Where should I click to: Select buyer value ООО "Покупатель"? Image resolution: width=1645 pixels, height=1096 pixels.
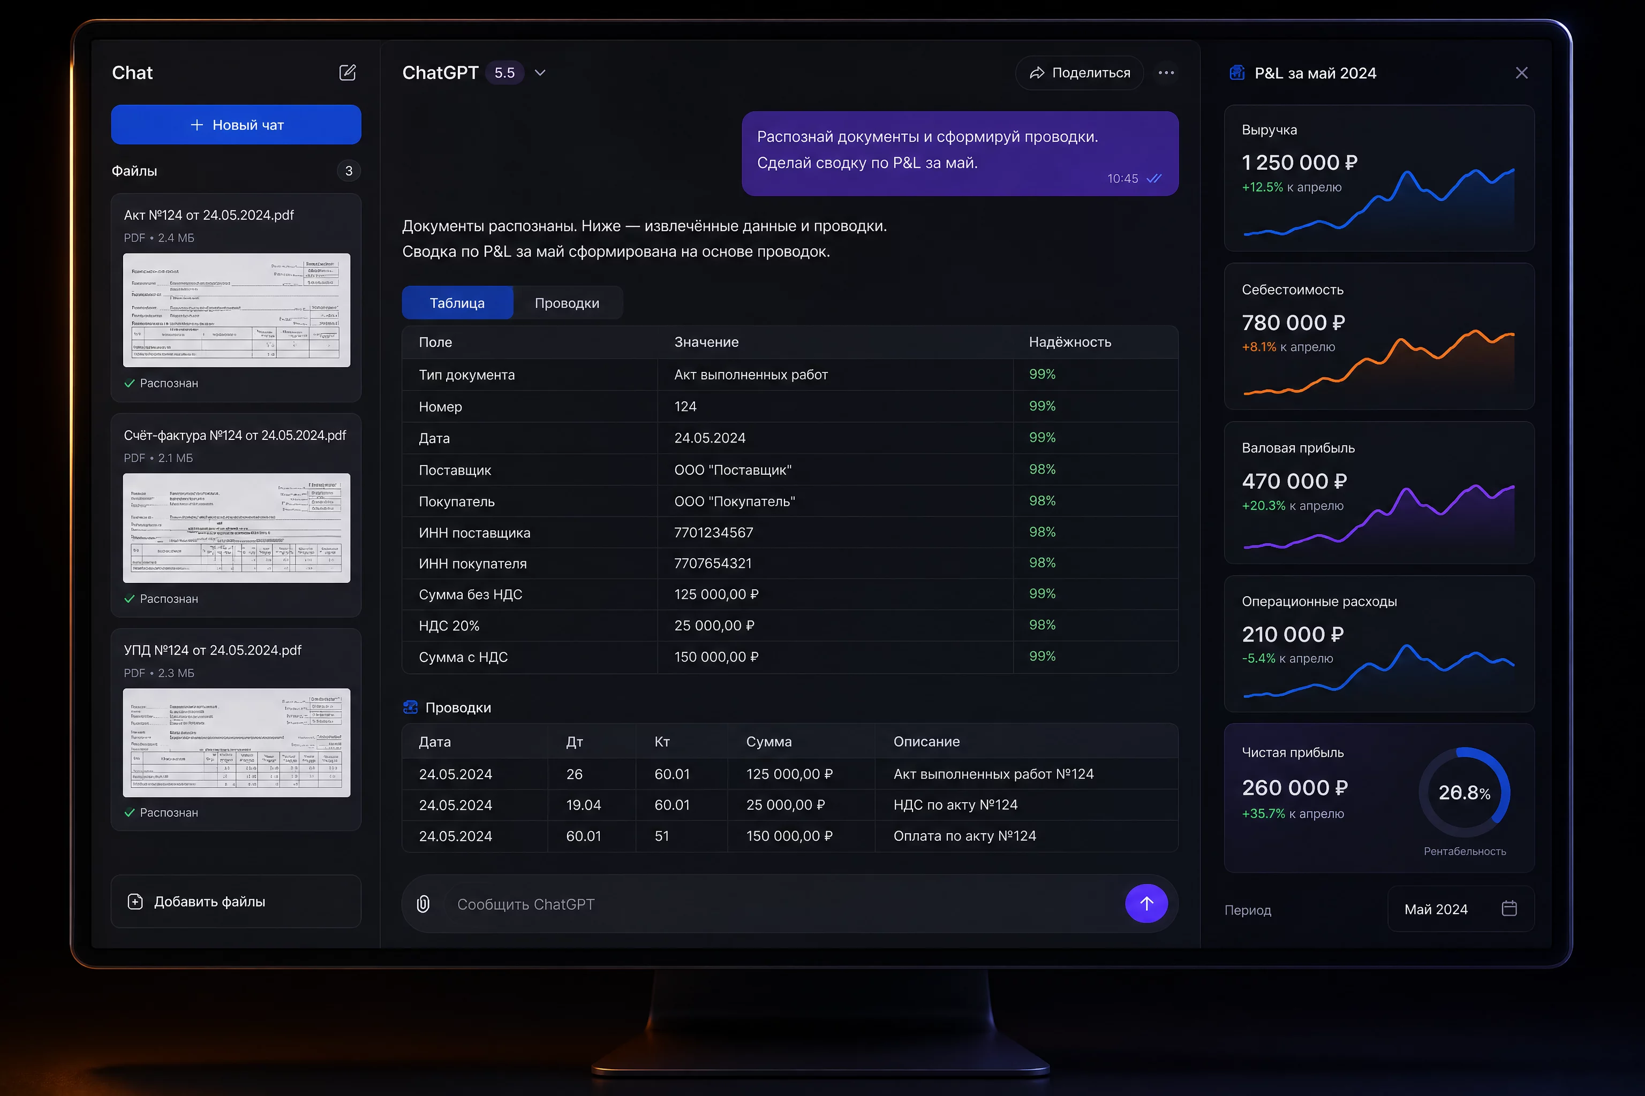pos(735,501)
